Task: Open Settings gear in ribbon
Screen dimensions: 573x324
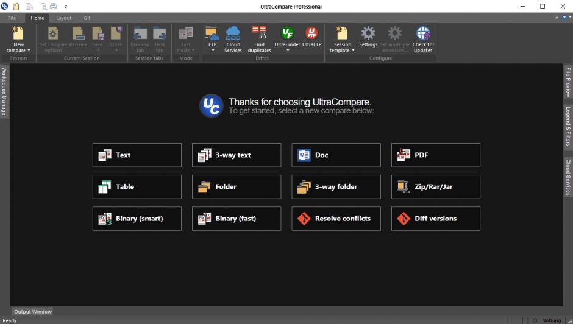Action: point(368,37)
